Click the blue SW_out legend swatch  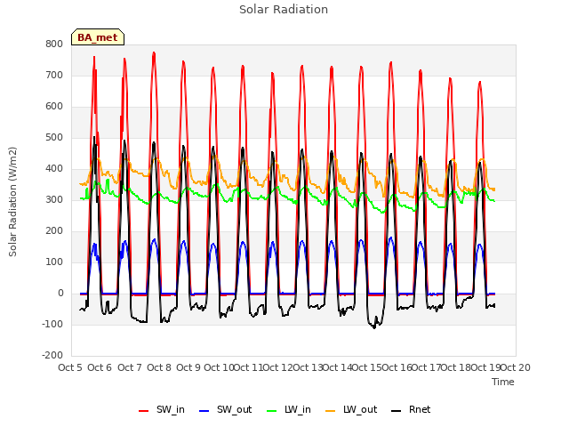pos(204,411)
